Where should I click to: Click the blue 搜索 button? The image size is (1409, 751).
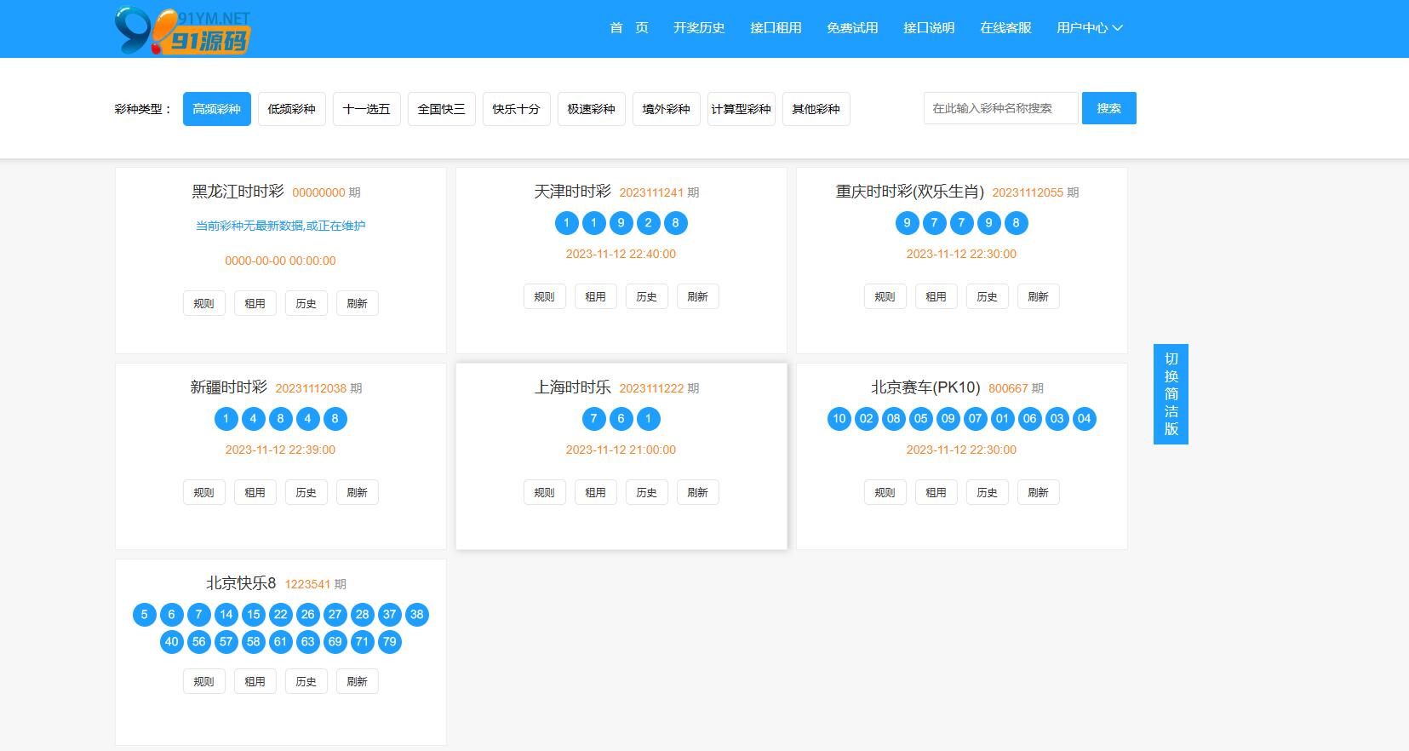[x=1109, y=108]
